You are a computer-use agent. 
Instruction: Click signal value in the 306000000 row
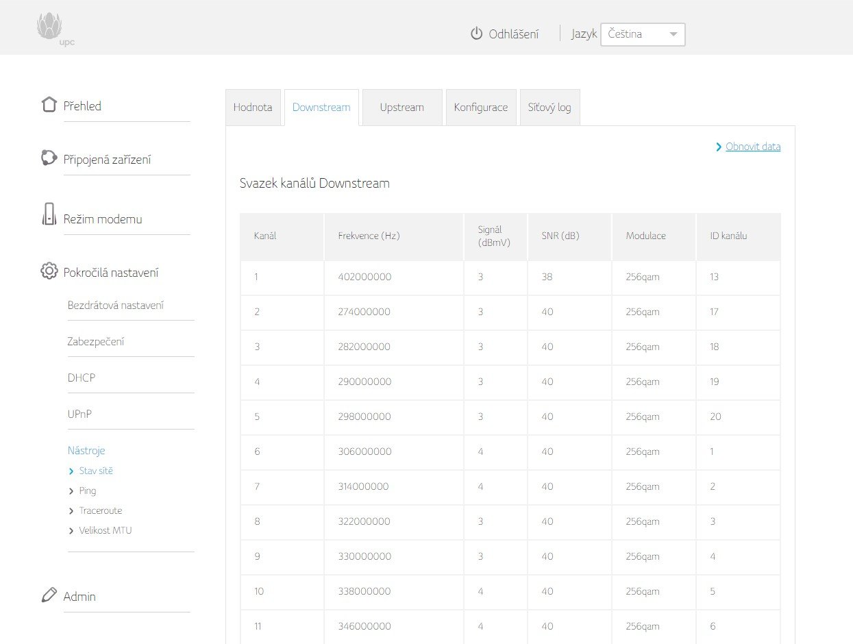[481, 452]
